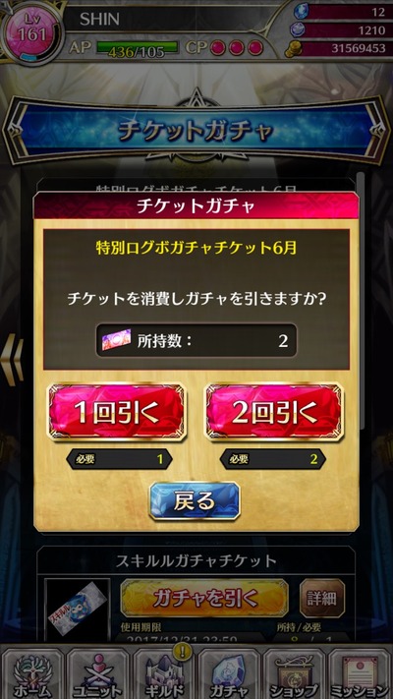Screen dimensions: 393x699
Task: Draw once with the 1回引く button
Action: coord(117,412)
